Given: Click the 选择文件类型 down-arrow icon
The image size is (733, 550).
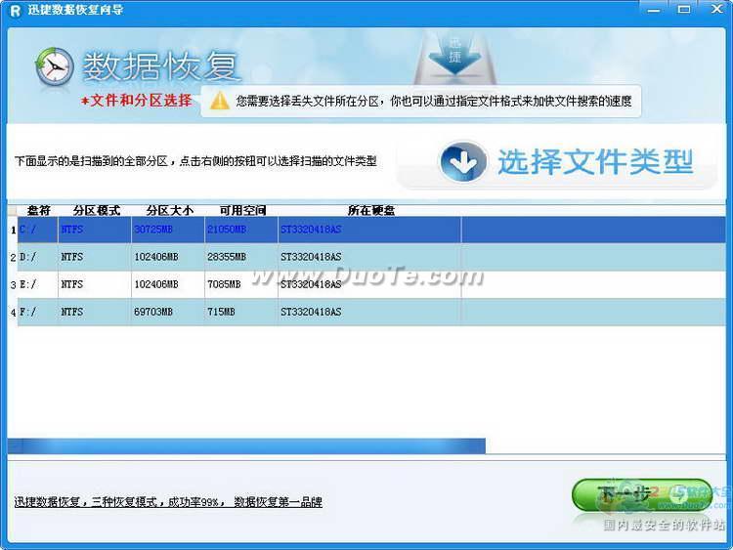Looking at the screenshot, I should (462, 162).
